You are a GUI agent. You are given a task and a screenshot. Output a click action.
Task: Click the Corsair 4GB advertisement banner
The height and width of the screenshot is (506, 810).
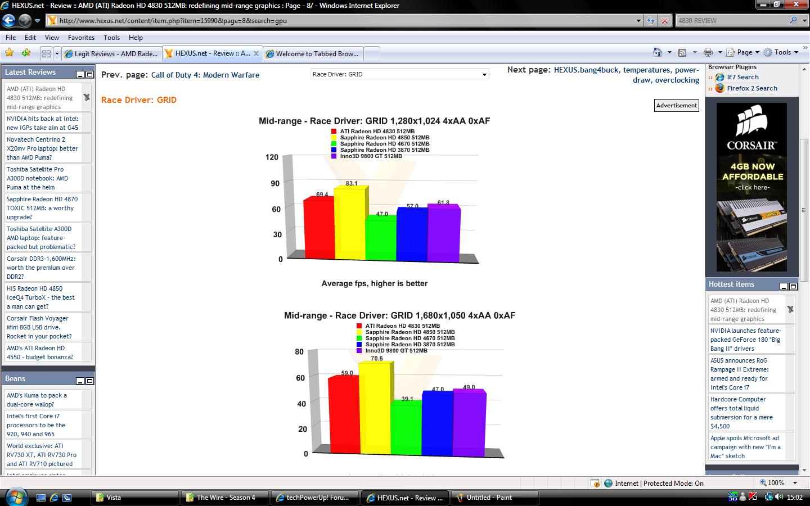coord(751,187)
